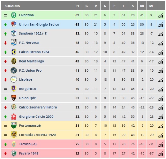The width and height of the screenshot is (166, 159).
Task: Click the Borgoricco yellow shield crest
Action: click(14, 89)
